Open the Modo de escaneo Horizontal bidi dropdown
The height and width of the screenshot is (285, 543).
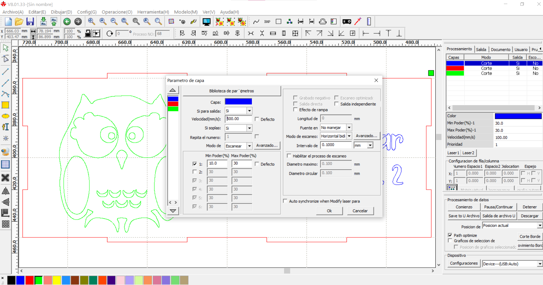pos(349,136)
